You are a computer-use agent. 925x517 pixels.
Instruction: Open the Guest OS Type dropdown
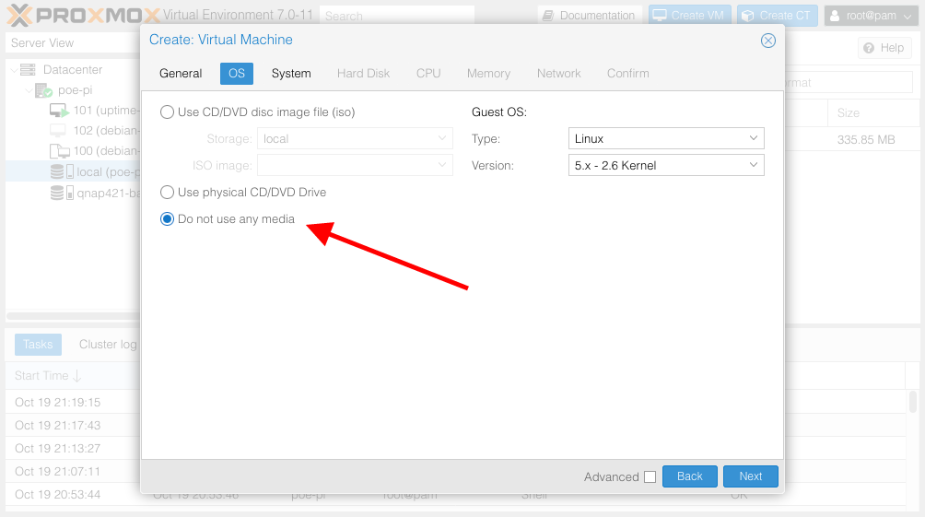pos(666,139)
